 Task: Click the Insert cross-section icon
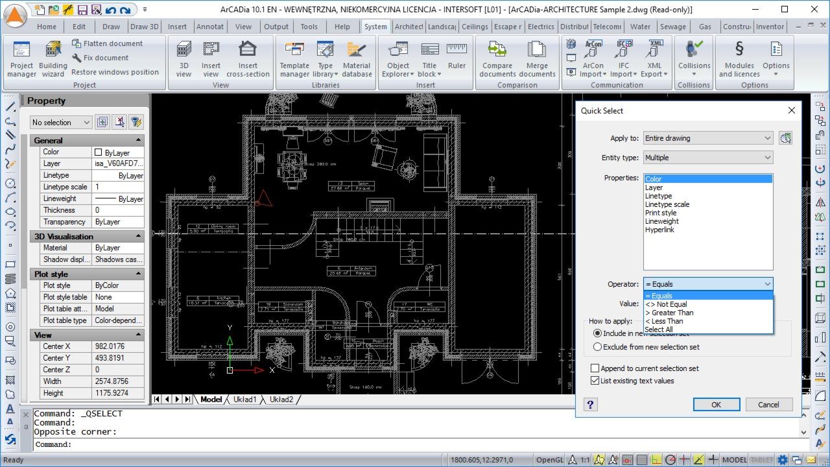(248, 59)
